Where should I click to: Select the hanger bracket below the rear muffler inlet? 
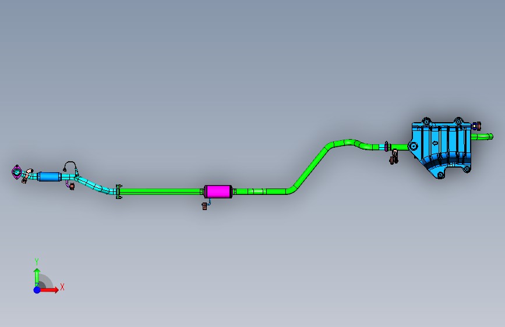tap(394, 157)
